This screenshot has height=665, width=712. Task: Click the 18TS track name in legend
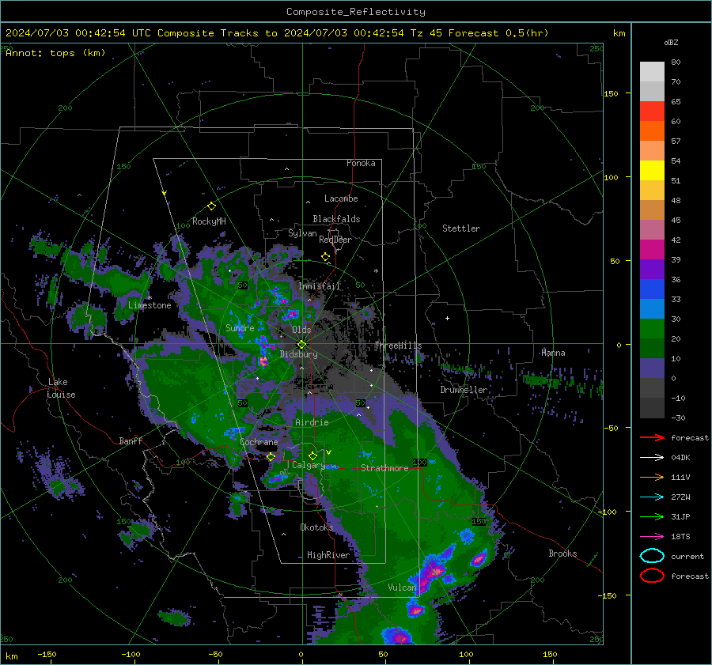click(x=680, y=537)
